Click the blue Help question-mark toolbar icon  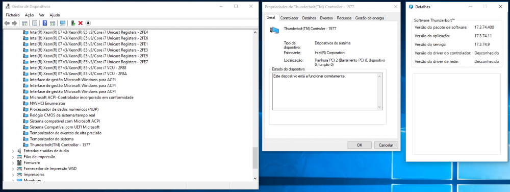point(45,23)
